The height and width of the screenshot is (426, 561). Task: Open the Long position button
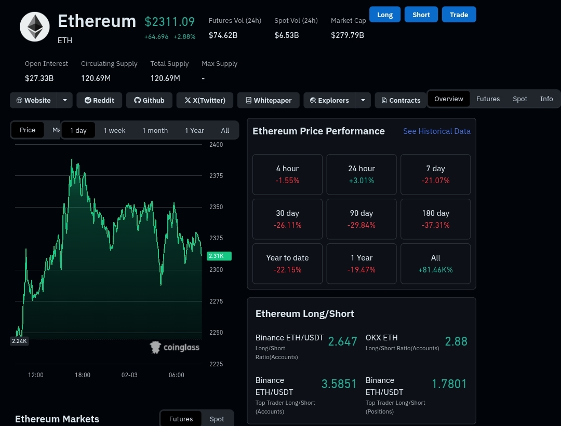click(385, 15)
